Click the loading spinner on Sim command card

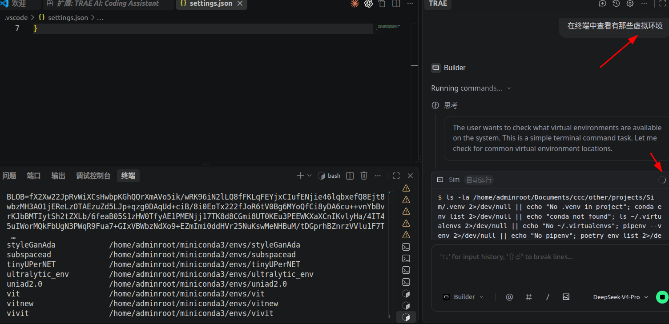[x=662, y=180]
